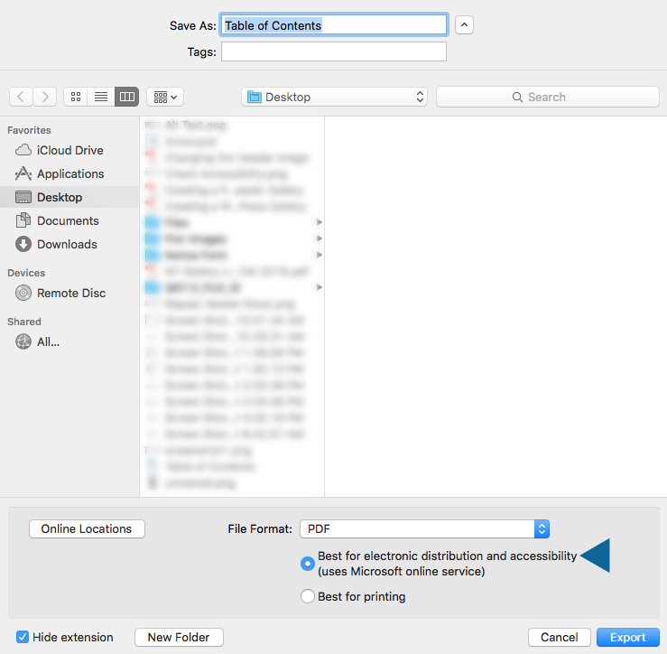Open the Desktop location pop-up menu

[x=334, y=97]
